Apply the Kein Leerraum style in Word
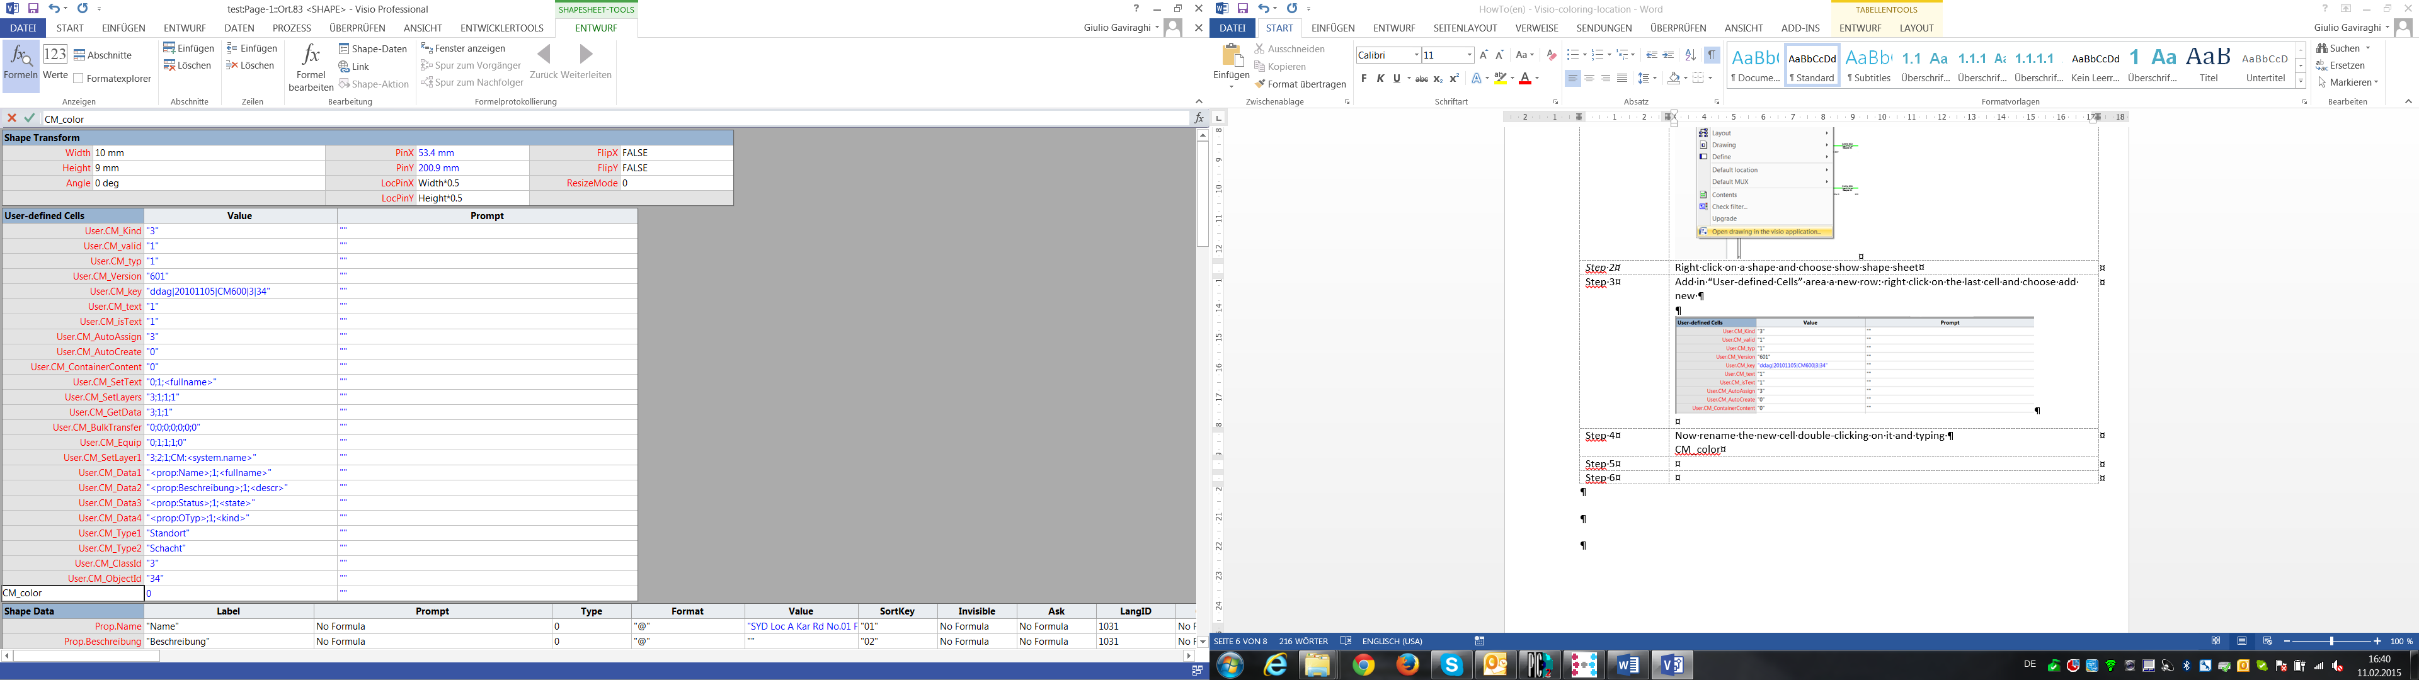The image size is (2419, 680). pyautogui.click(x=2095, y=64)
